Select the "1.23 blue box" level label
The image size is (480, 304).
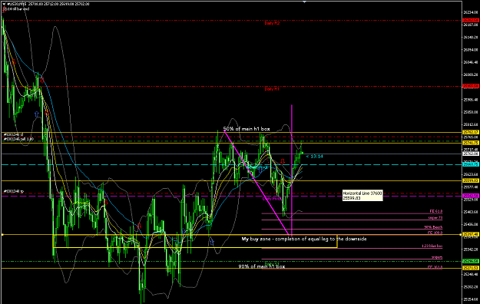[x=432, y=246]
